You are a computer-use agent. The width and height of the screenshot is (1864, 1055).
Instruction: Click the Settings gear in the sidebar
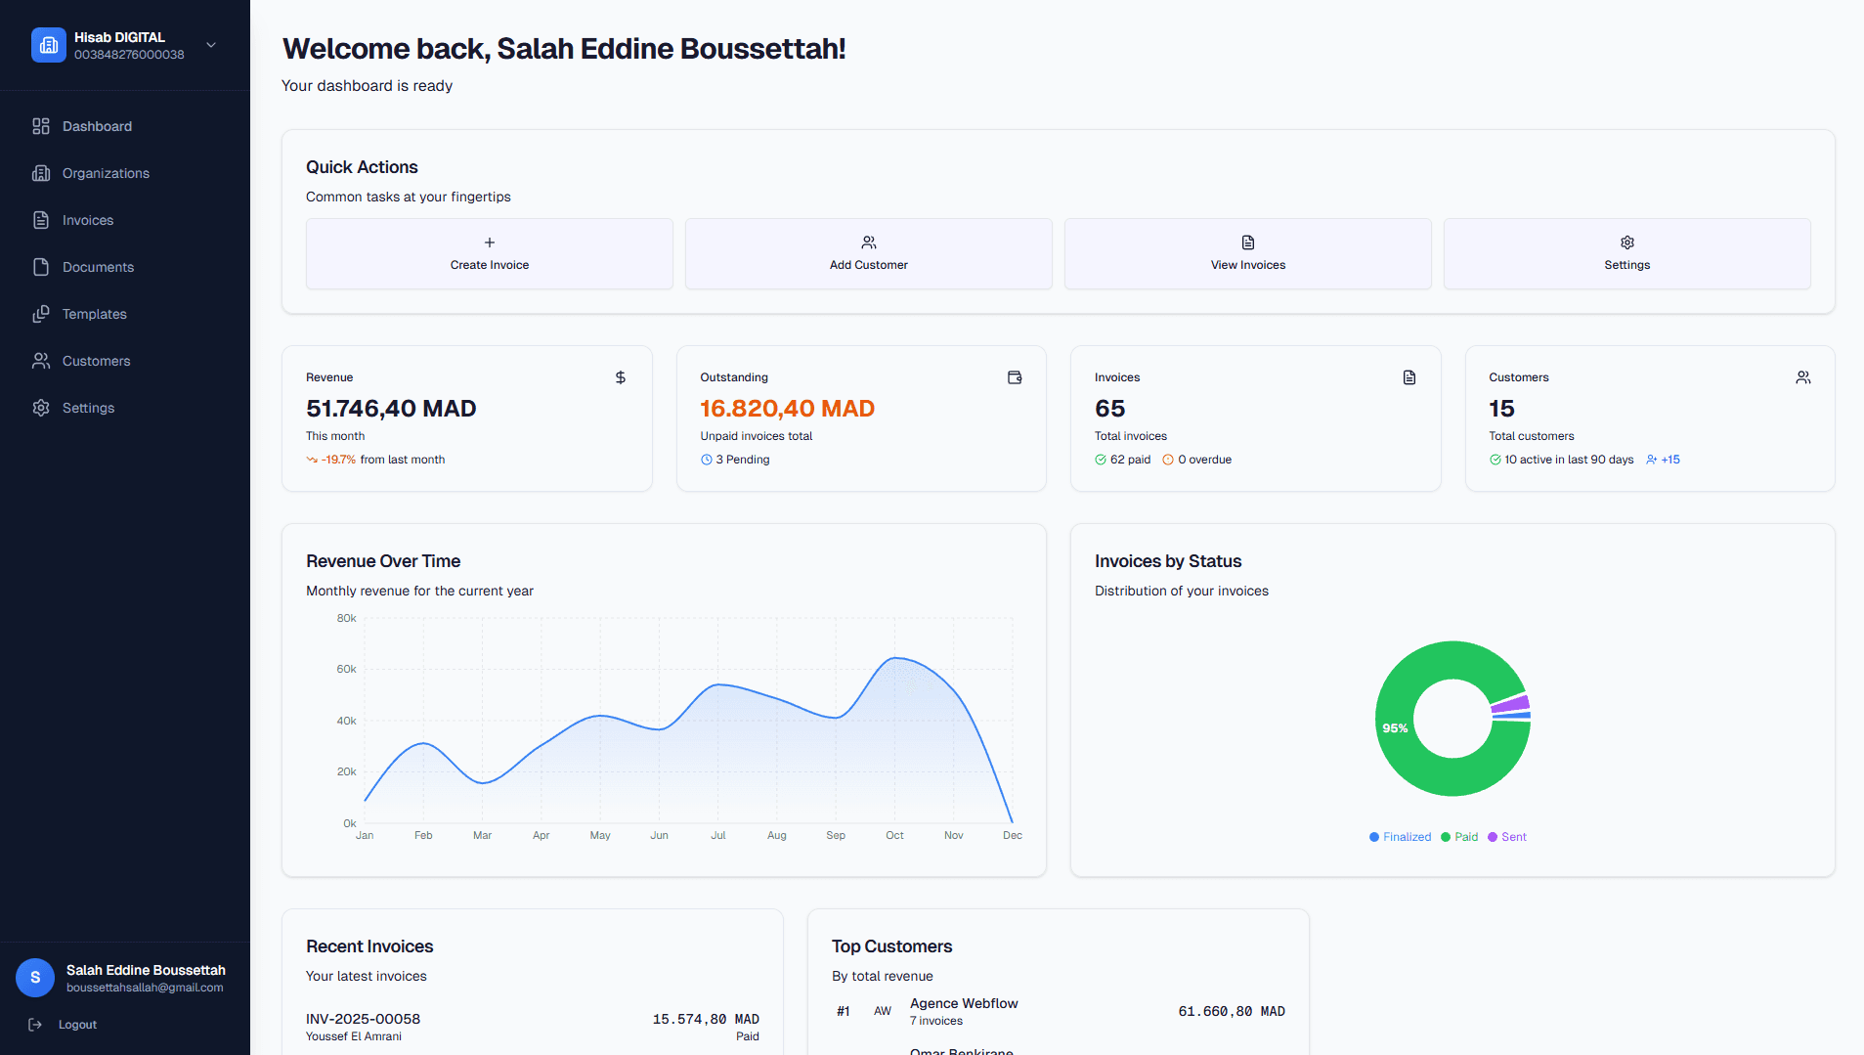40,408
